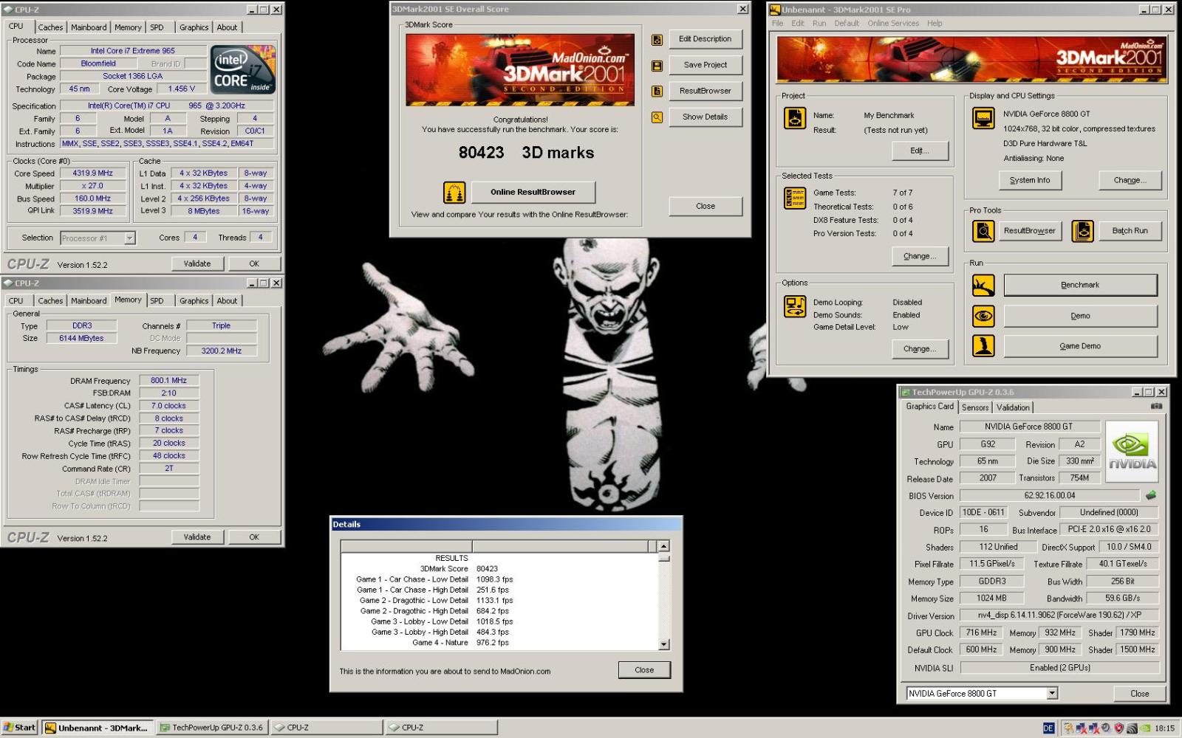Click the ResultBrowser document icon in Overall Score window
Screen dimensions: 1182x738
(x=657, y=92)
